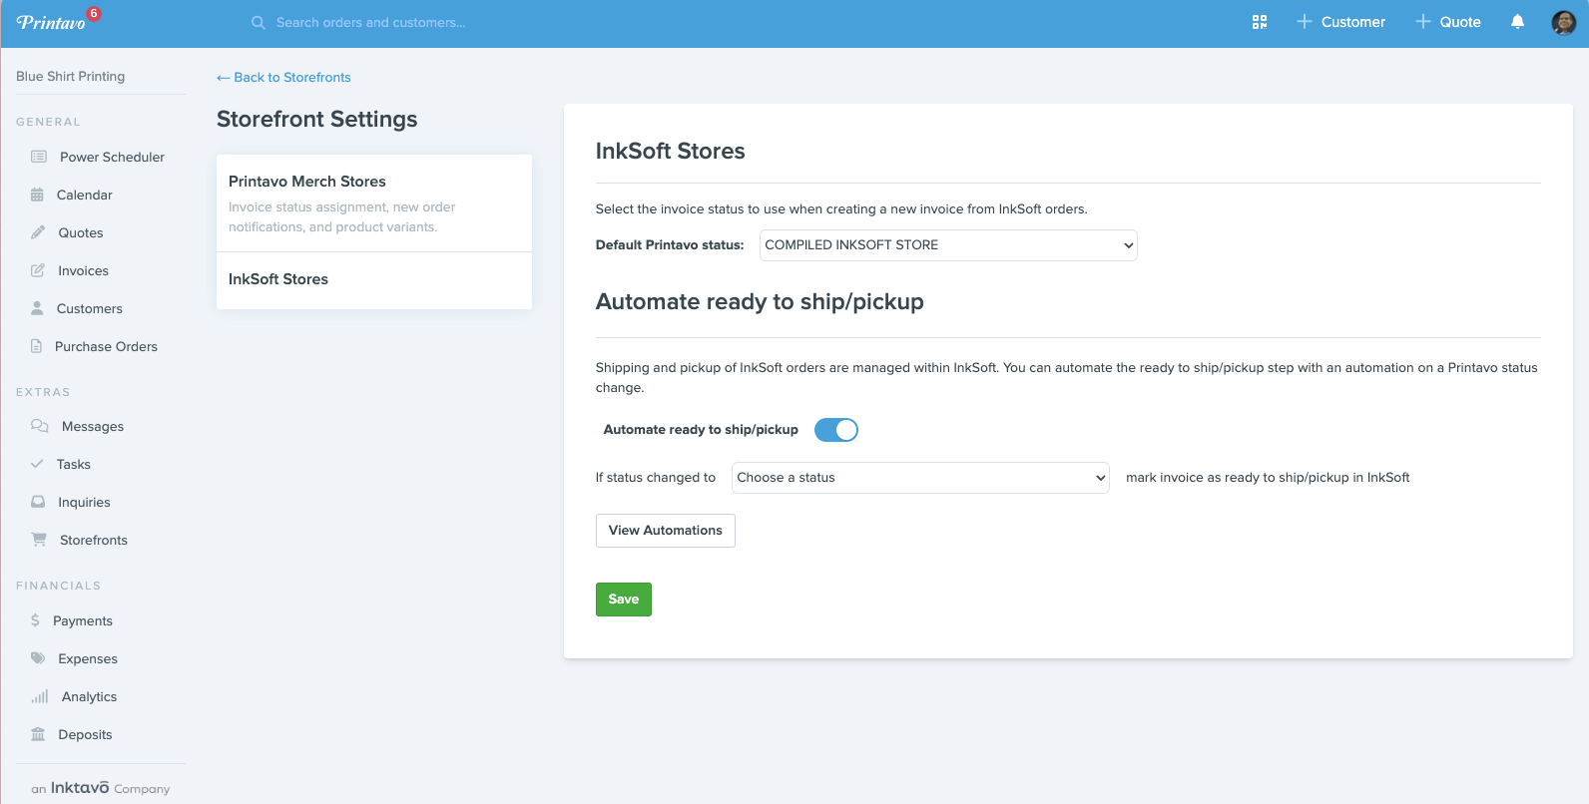Click the plus icon next to Quote
Image resolution: width=1589 pixels, height=804 pixels.
(1423, 22)
